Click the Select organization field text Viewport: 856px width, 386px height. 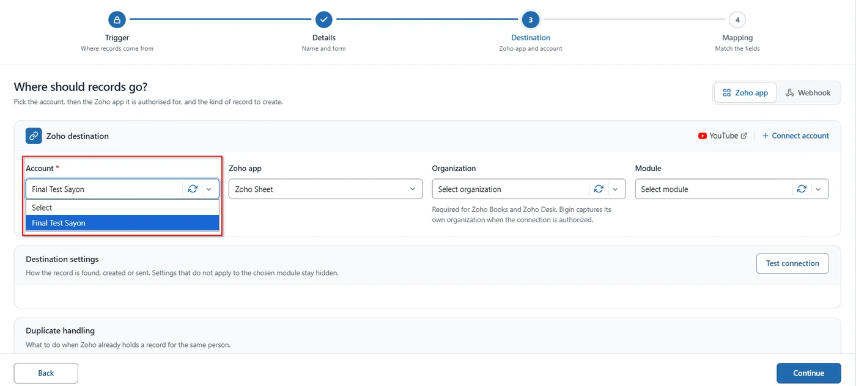pyautogui.click(x=470, y=189)
